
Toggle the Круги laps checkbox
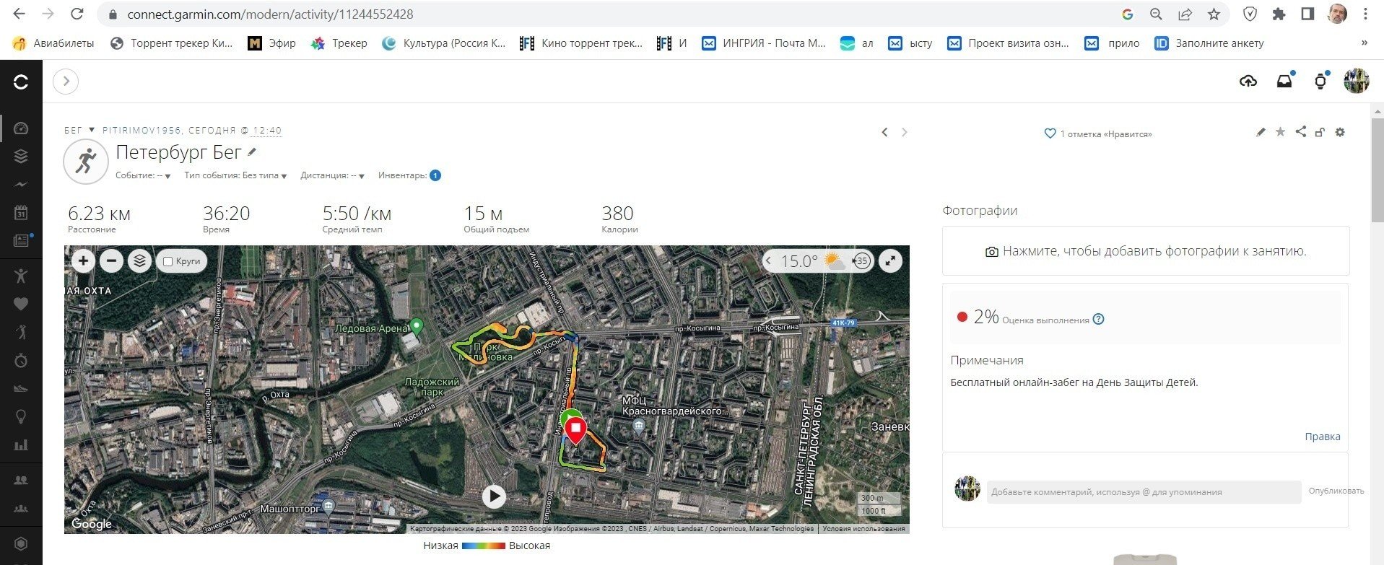(168, 261)
